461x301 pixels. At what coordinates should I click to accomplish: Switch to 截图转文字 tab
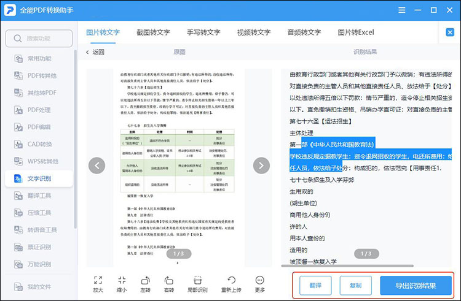click(154, 32)
